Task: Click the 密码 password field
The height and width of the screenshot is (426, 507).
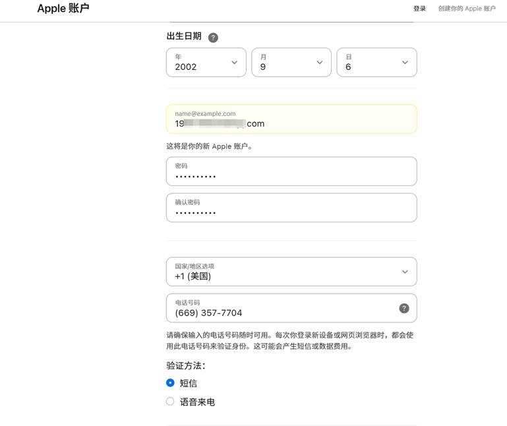Action: click(291, 171)
